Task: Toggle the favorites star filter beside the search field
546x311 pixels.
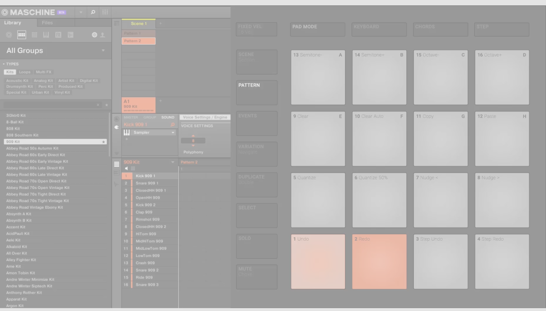Action: pyautogui.click(x=107, y=105)
